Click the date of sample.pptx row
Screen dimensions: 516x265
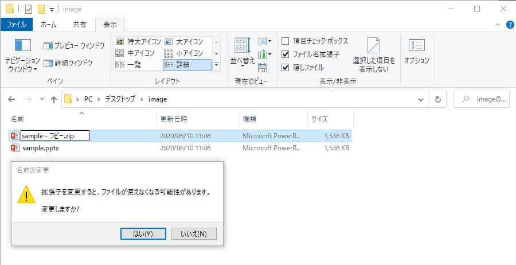(x=185, y=148)
